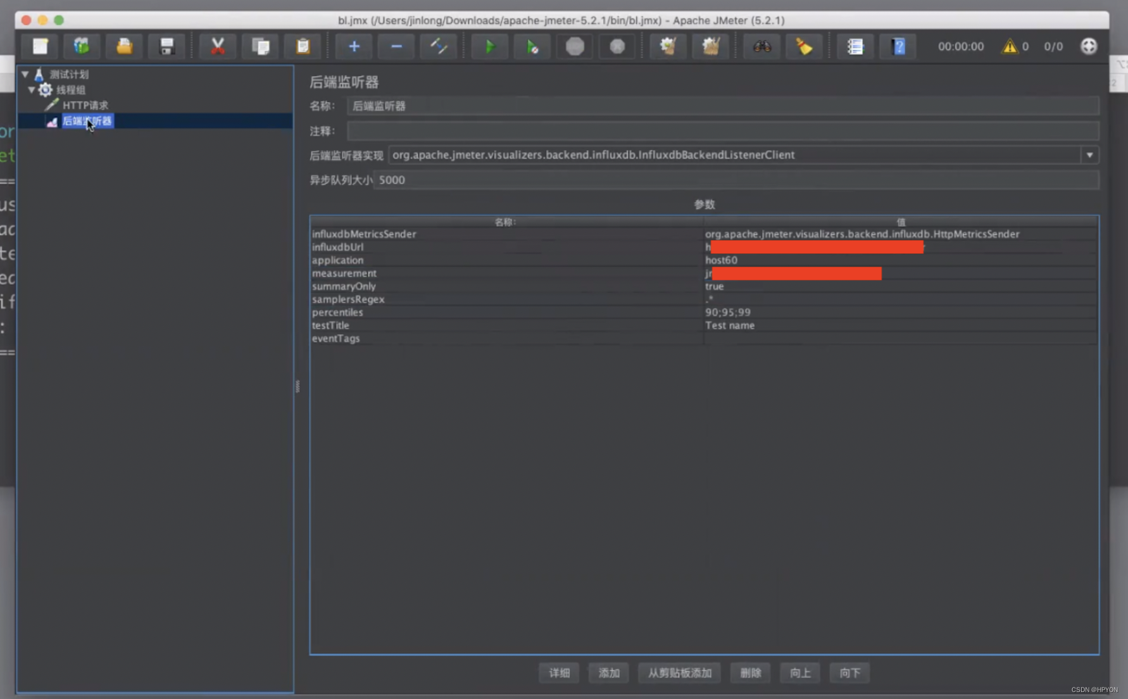Expand all nodes with the plus icon
Screen dimensions: 1128x699
[x=354, y=46]
